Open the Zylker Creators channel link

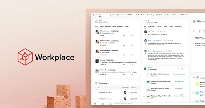pos(157,51)
